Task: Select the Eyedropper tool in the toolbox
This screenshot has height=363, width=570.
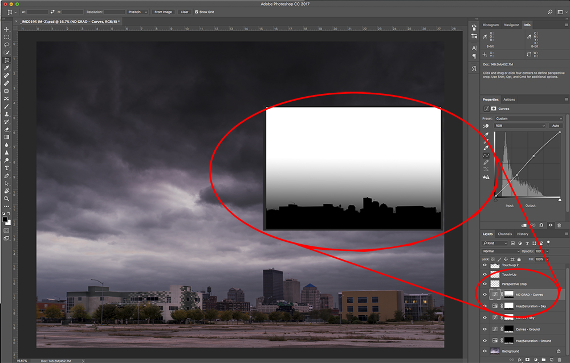Action: 6,68
